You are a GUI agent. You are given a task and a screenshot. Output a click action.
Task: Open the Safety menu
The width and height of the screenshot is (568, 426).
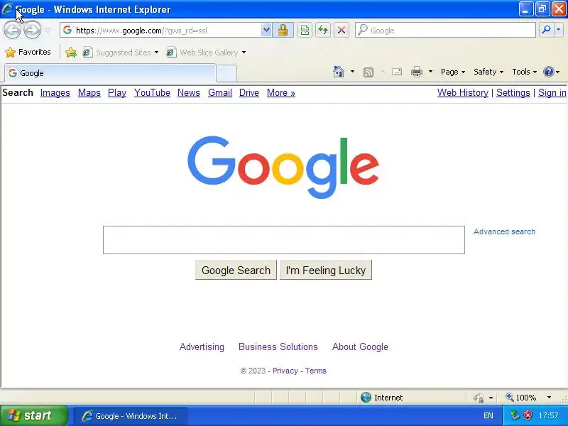point(488,72)
